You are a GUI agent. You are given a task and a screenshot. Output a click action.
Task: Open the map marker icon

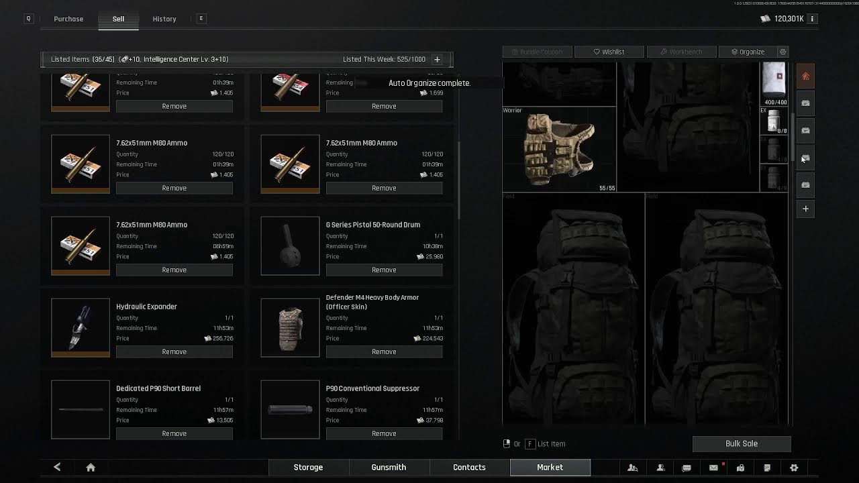[740, 468]
